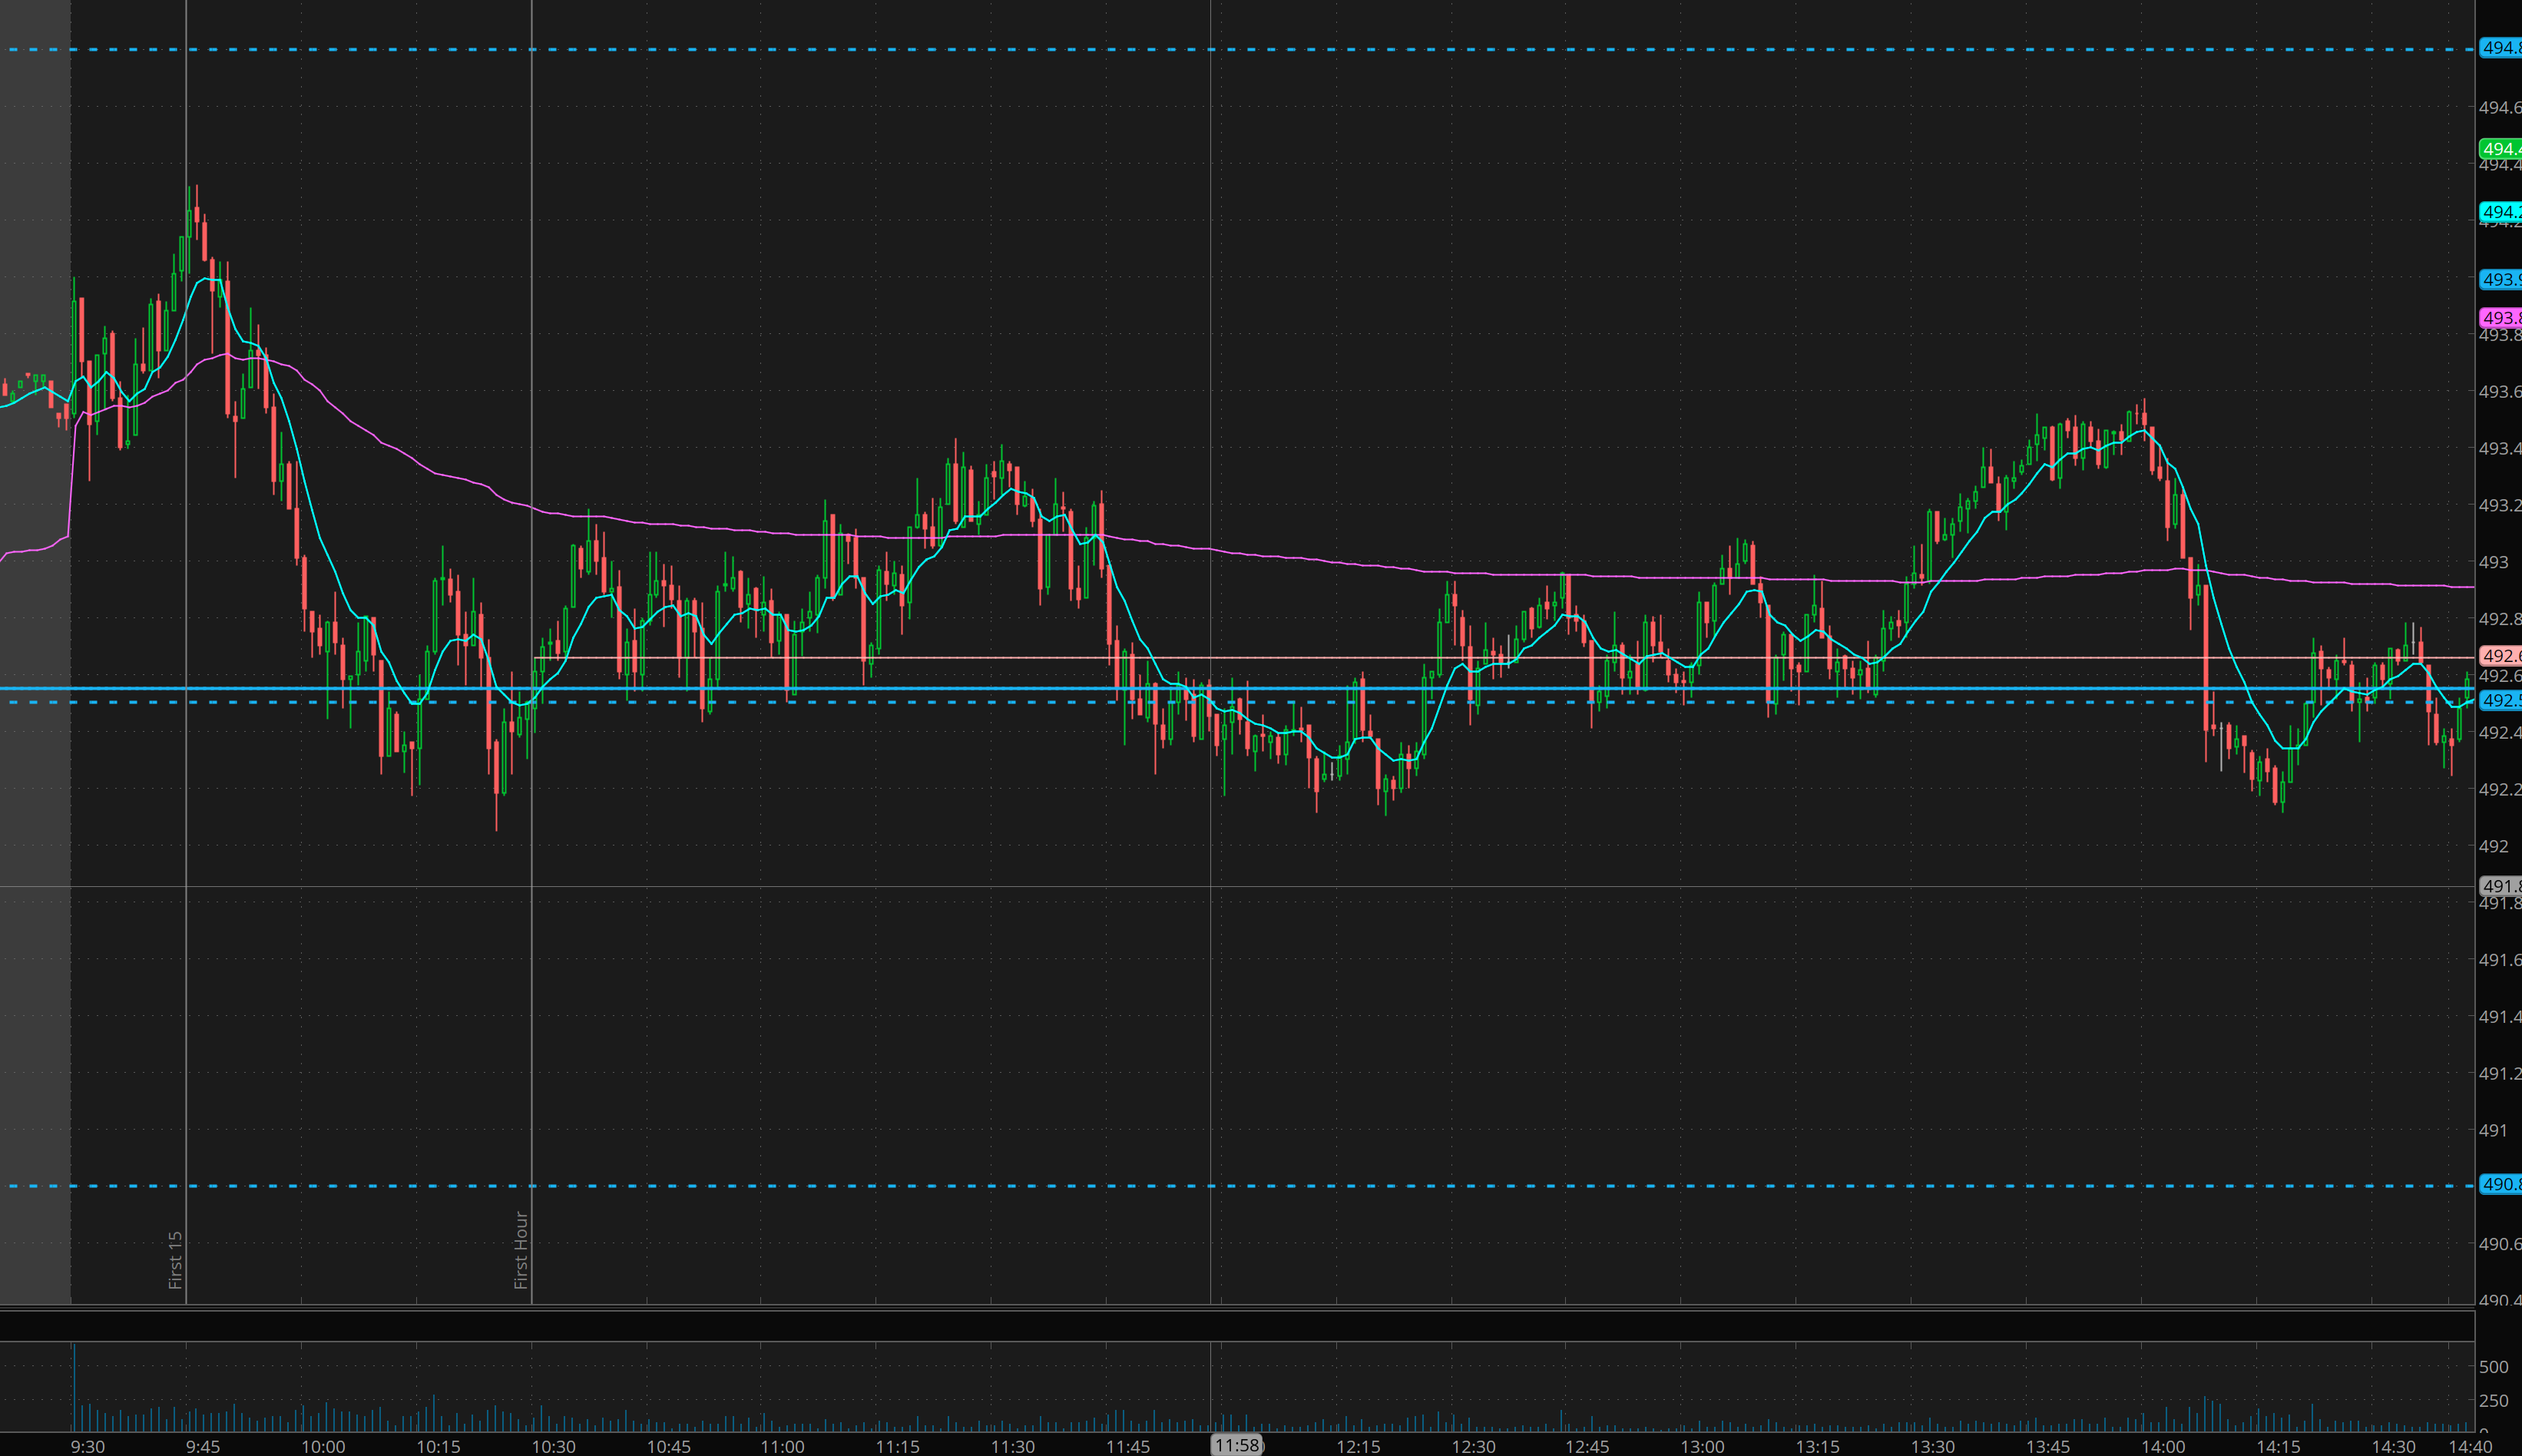Click the blue 494.8 price level label

coord(2500,47)
